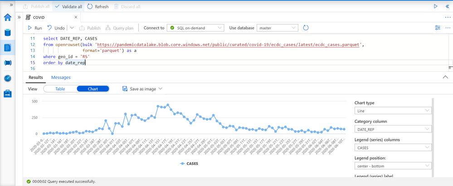Click the peak data point on chart
This screenshot has width=453, height=186.
pos(168,105)
